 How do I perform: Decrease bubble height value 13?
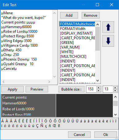pos(115,91)
